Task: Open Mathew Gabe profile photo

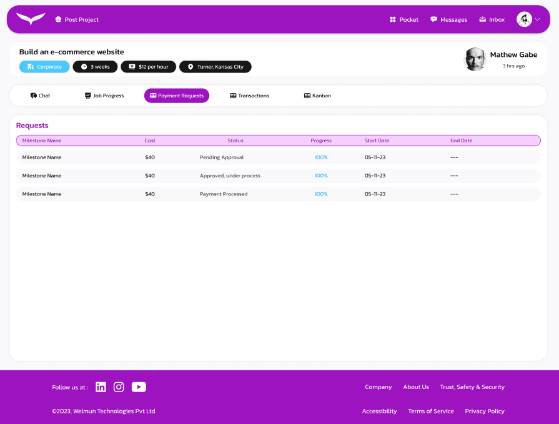Action: [x=475, y=59]
